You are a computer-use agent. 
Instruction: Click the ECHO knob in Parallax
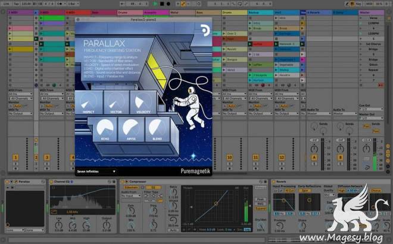pos(105,128)
